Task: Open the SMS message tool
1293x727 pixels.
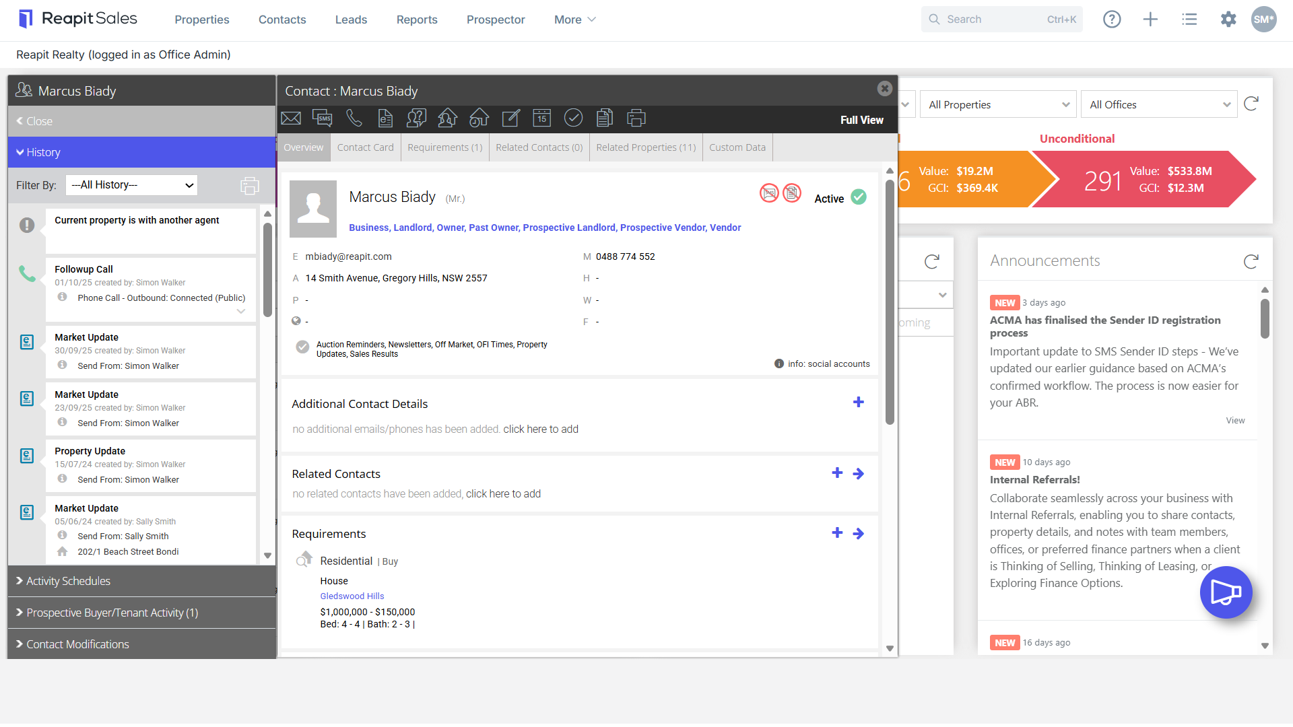Action: pyautogui.click(x=323, y=118)
